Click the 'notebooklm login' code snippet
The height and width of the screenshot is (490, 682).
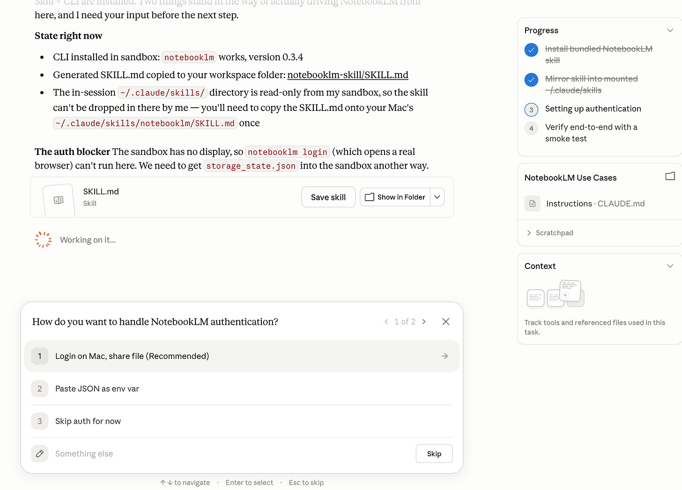pos(288,152)
